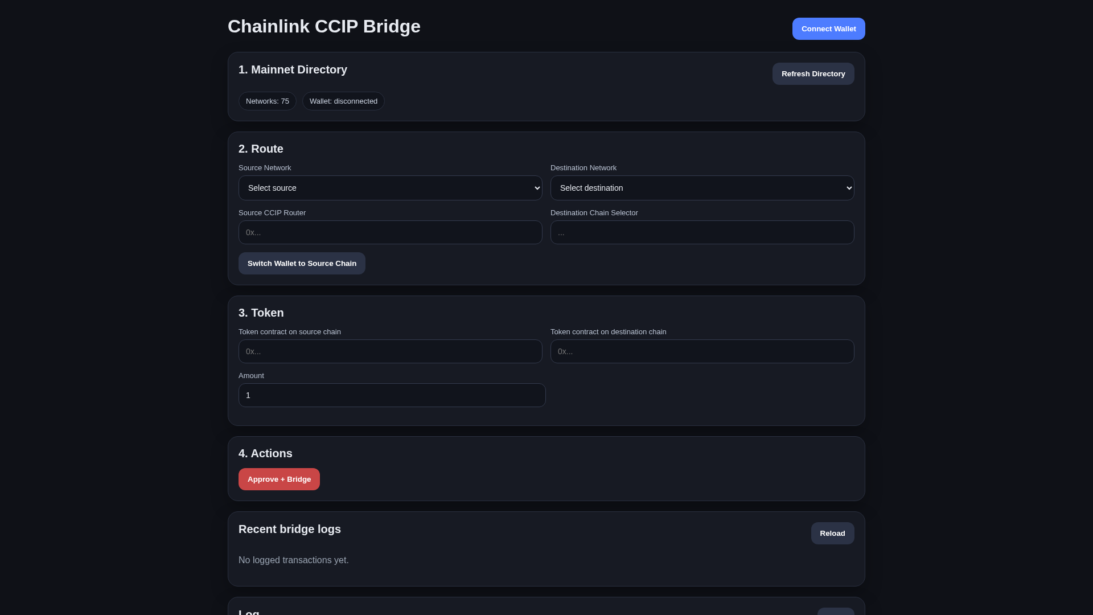Refresh the mainnet directory
The image size is (1093, 615).
pos(813,74)
